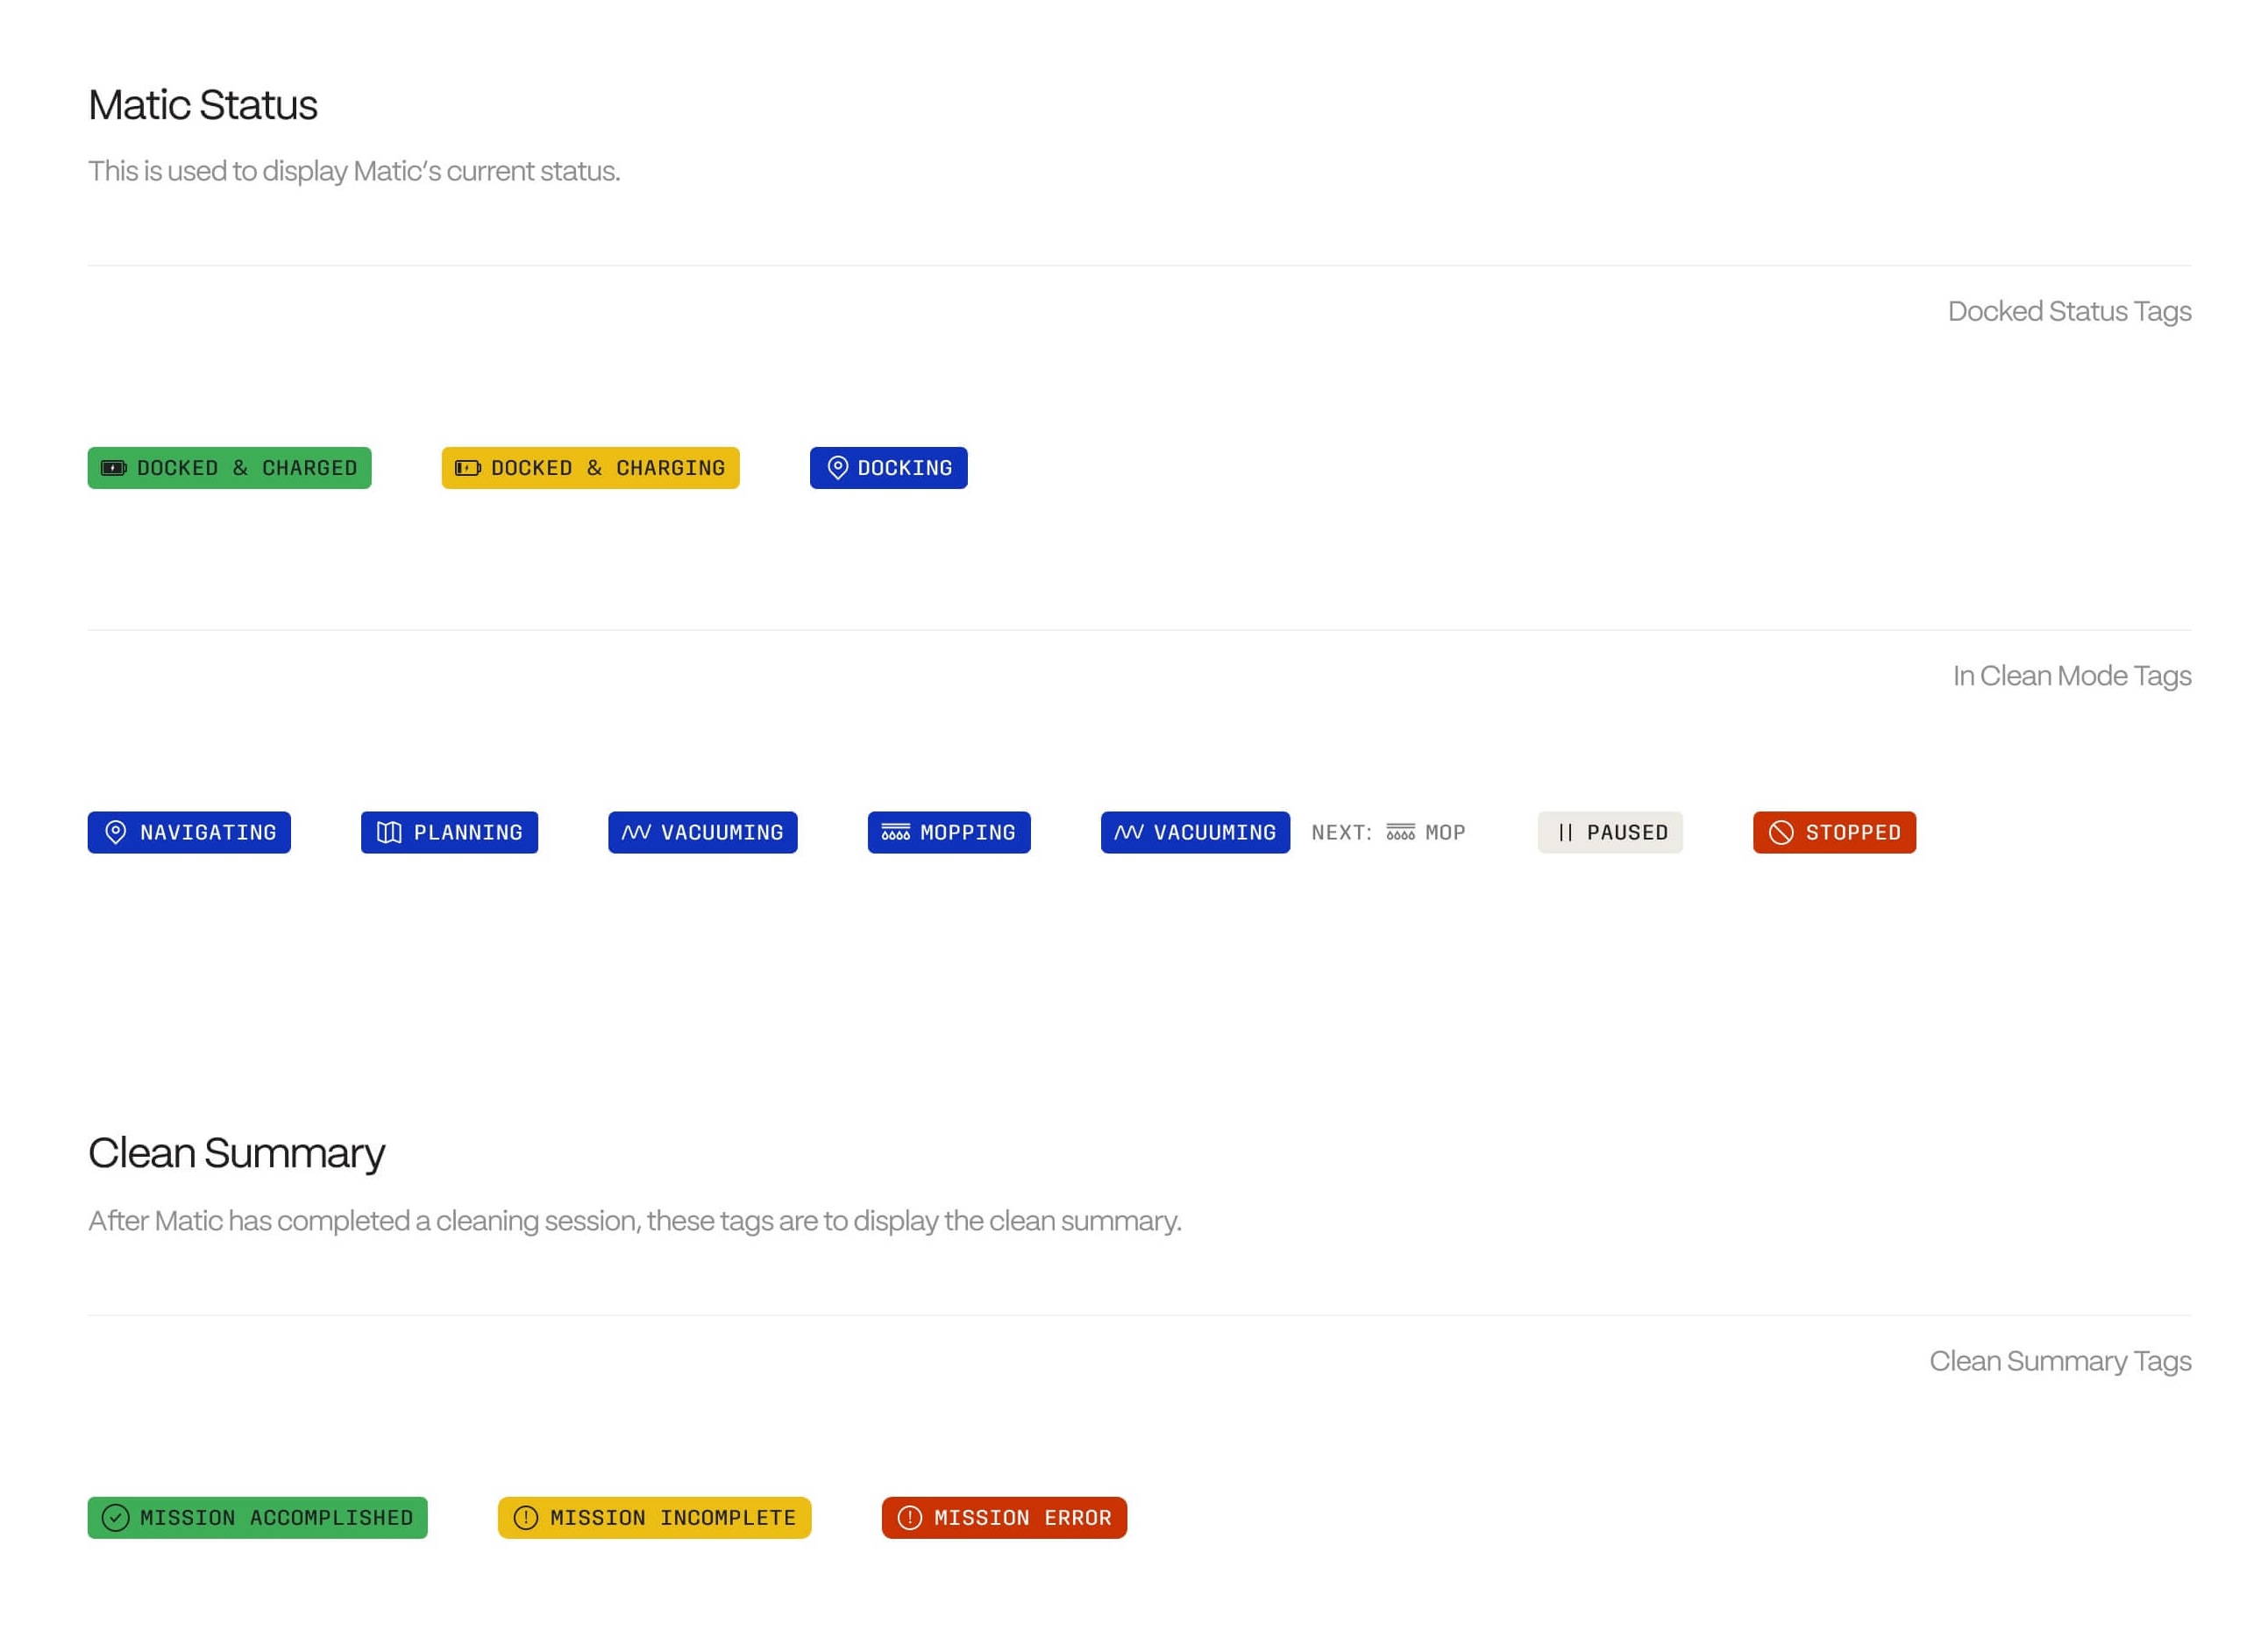Viewport: 2268px width, 1644px height.
Task: Select the MISSION ERROR text
Action: 1023,1518
